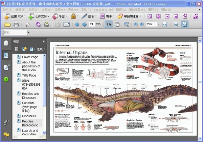Expand the padlock security dropdown arrow
This screenshot has width=203, height=142.
coord(78,16)
